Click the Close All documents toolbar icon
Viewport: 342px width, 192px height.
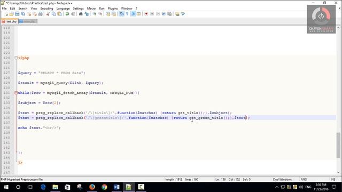34,14
